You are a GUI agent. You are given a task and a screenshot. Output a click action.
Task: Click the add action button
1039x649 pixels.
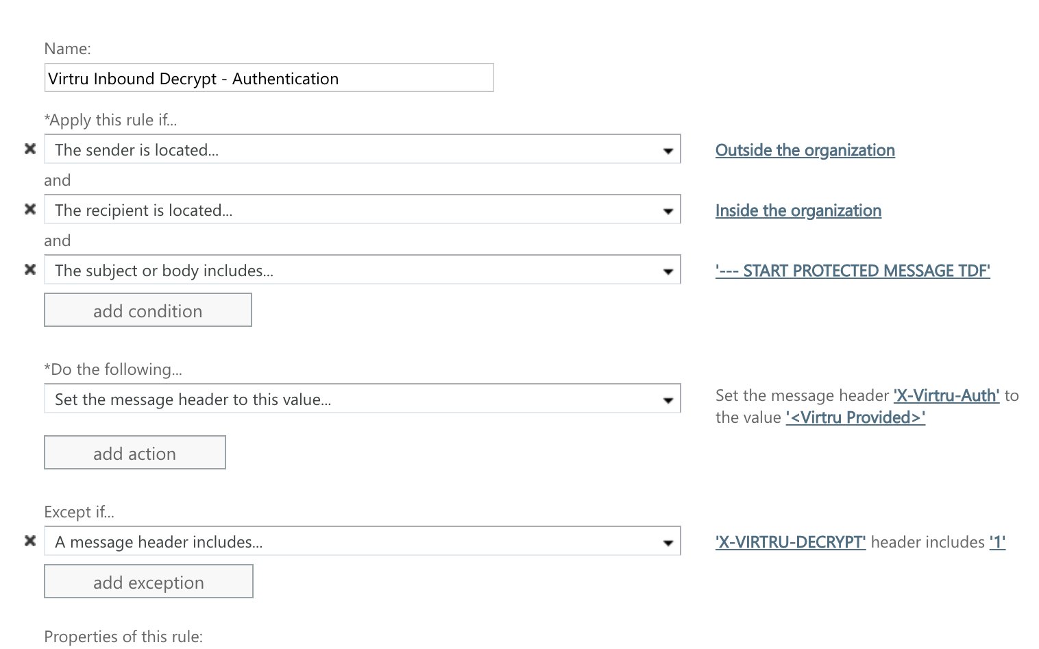pyautogui.click(x=135, y=453)
